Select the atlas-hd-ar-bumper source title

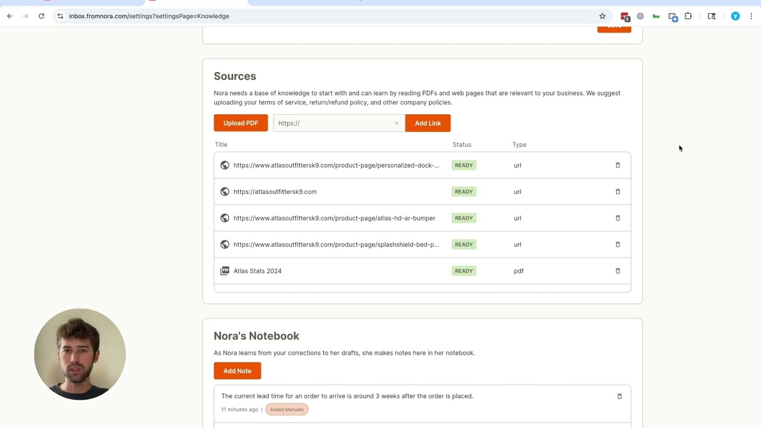tap(334, 218)
